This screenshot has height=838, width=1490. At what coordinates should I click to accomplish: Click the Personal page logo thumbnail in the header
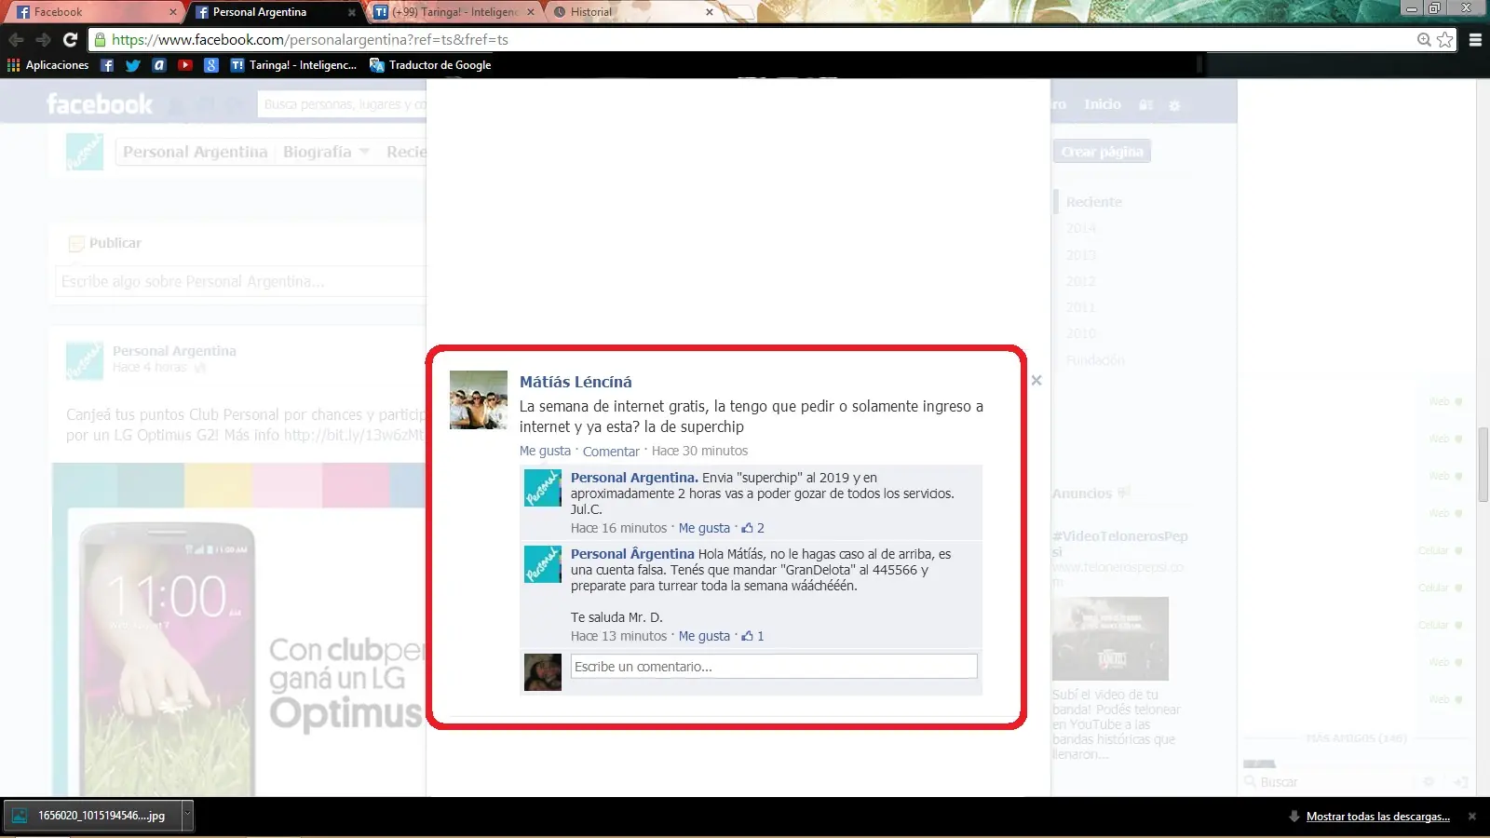click(85, 152)
